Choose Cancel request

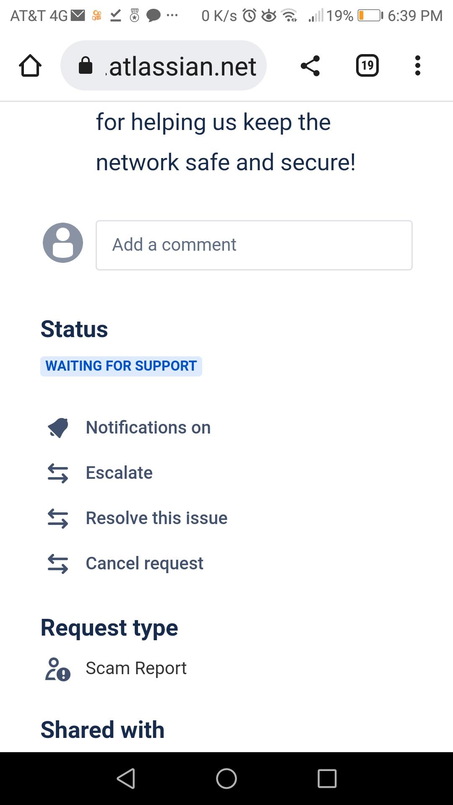point(144,563)
